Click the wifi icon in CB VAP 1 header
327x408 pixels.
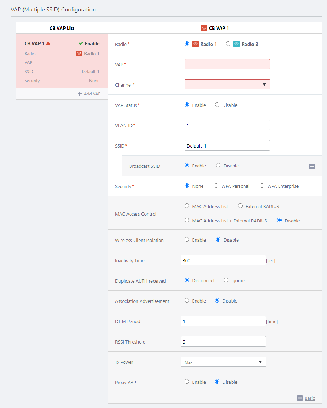204,28
